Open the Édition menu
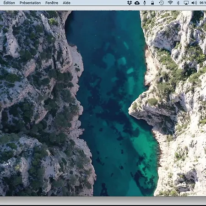This screenshot has width=206, height=206. click(x=9, y=3)
